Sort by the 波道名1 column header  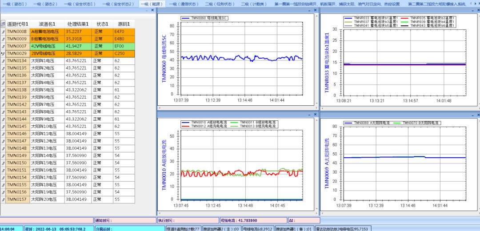coord(47,24)
